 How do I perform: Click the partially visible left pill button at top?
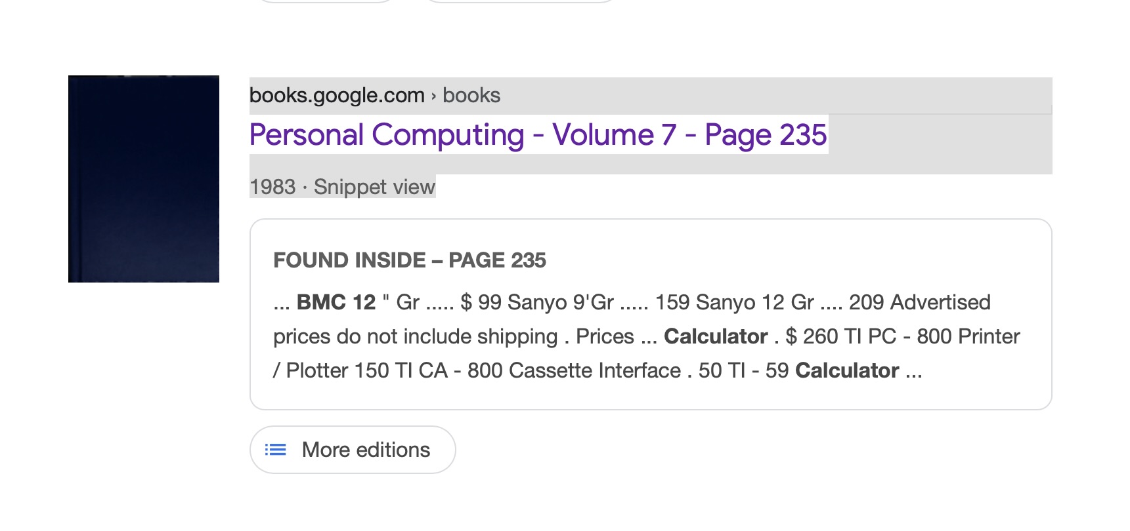click(326, 1)
